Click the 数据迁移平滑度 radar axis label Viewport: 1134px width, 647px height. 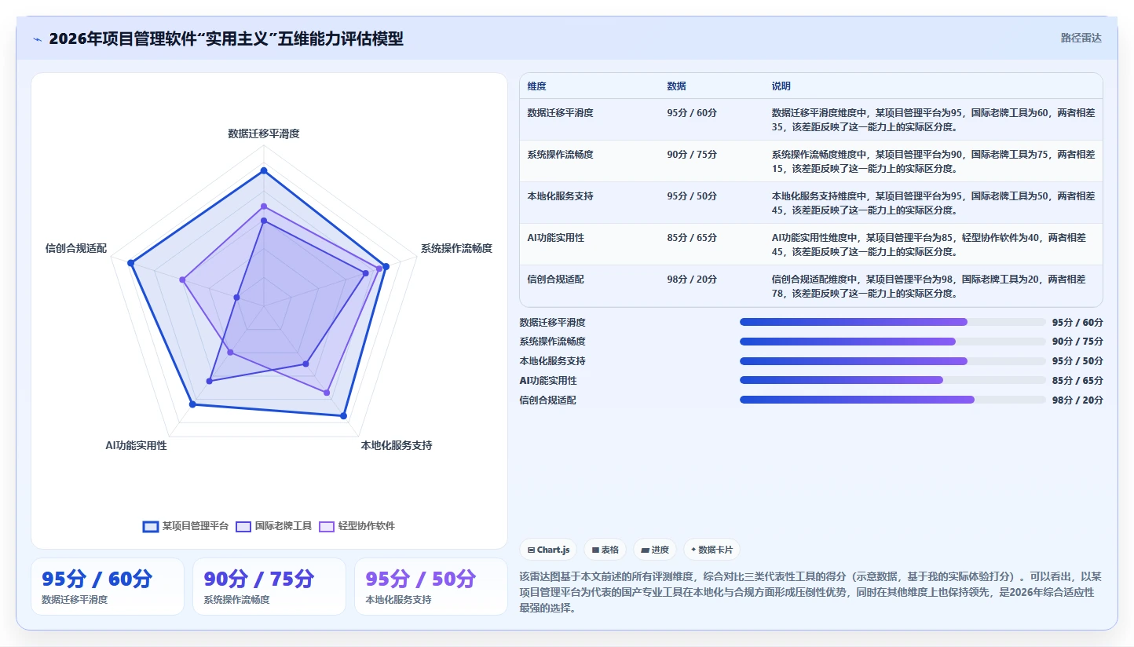pyautogui.click(x=264, y=133)
